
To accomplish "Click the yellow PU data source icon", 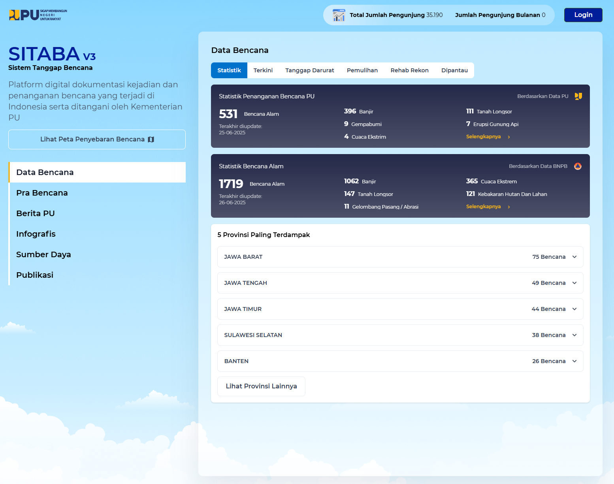I will pos(578,96).
